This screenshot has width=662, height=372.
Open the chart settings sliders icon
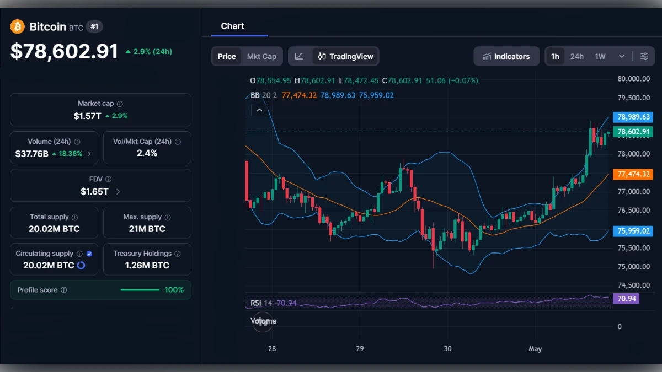pyautogui.click(x=644, y=56)
